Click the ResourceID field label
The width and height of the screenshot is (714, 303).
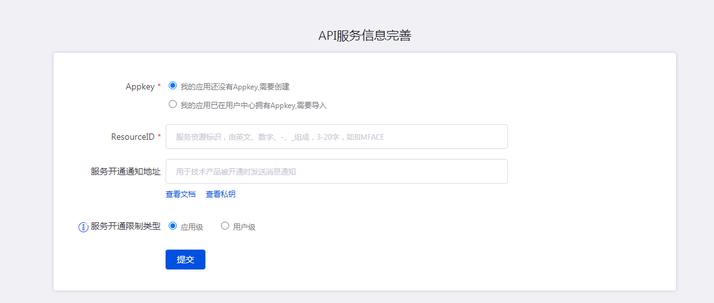(x=133, y=137)
